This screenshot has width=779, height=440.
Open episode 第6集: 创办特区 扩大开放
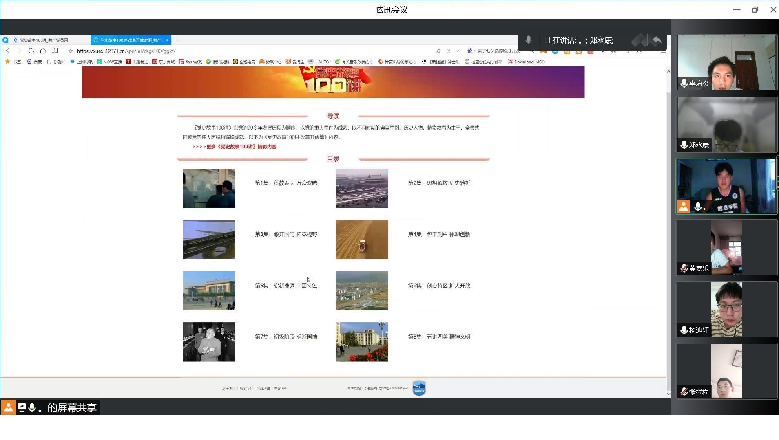point(439,286)
